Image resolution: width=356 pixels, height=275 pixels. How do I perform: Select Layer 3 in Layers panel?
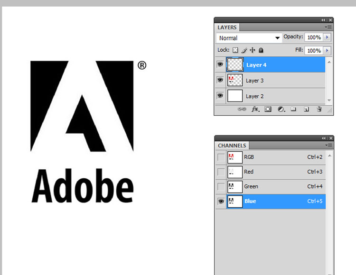[x=270, y=81]
